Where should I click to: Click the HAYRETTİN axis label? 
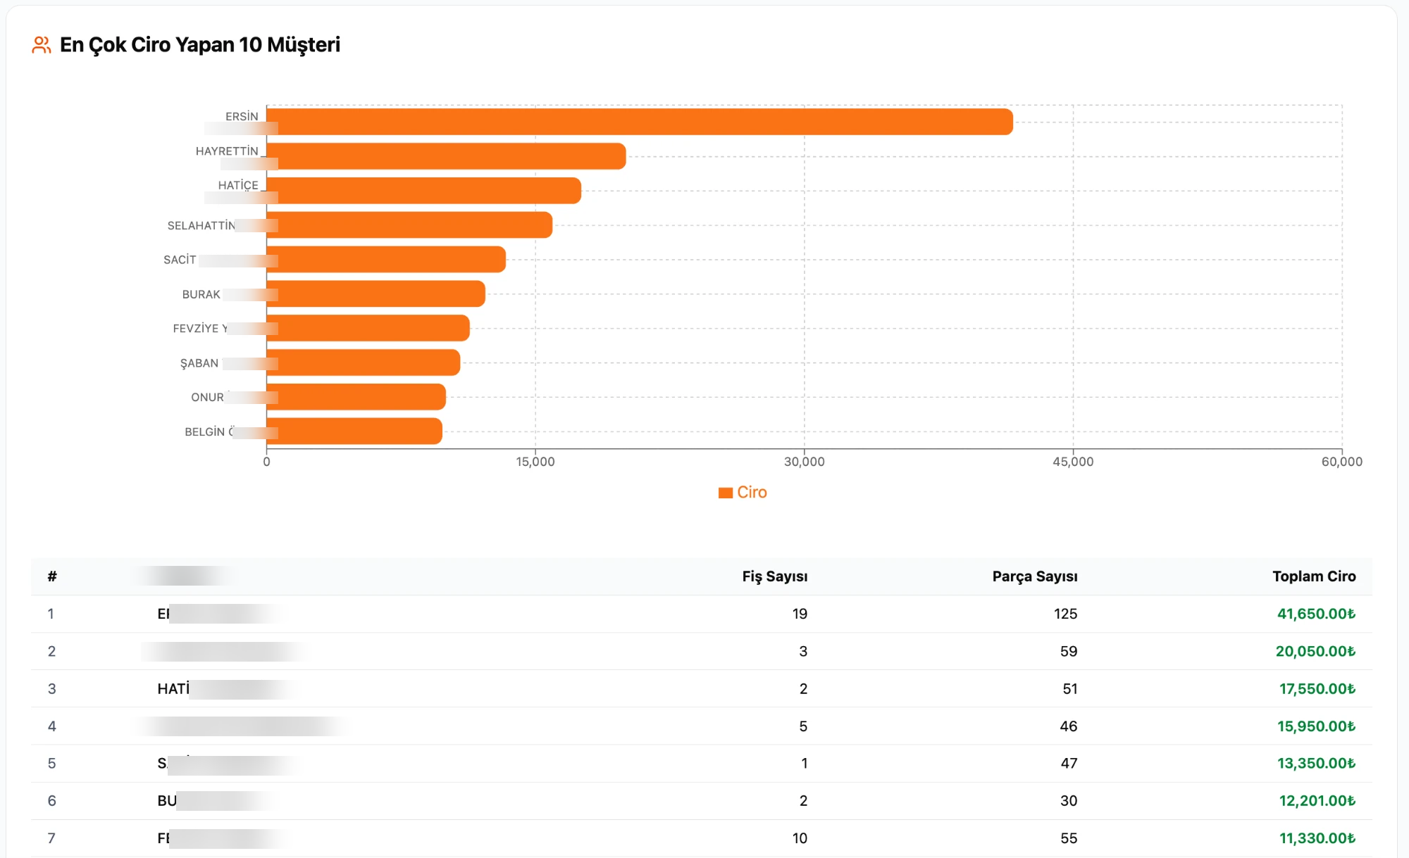tap(227, 151)
